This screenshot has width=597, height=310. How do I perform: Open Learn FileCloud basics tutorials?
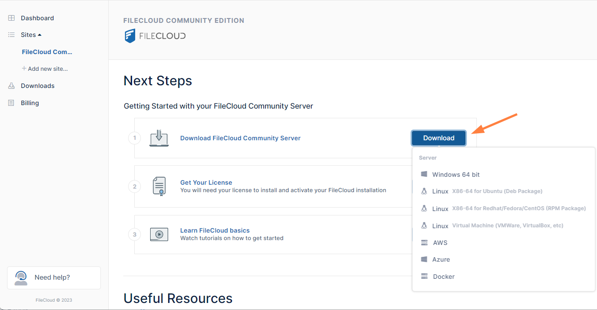tap(214, 230)
